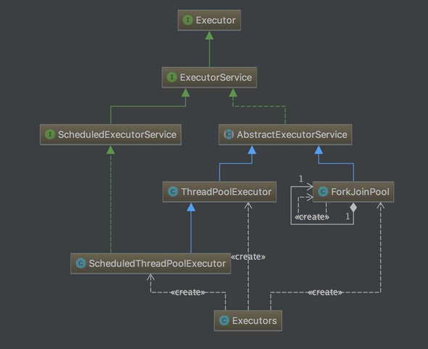The image size is (428, 349).
Task: Click the green arrowhead below Executor
Action: [210, 35]
